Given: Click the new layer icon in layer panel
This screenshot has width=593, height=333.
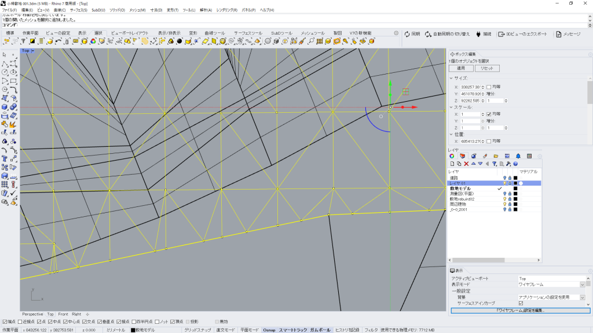Looking at the screenshot, I should coord(452,164).
